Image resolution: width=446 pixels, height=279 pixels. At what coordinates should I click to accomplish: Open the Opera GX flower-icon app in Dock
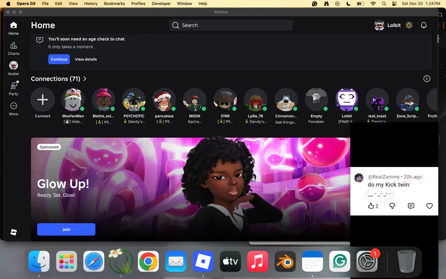pos(121,261)
